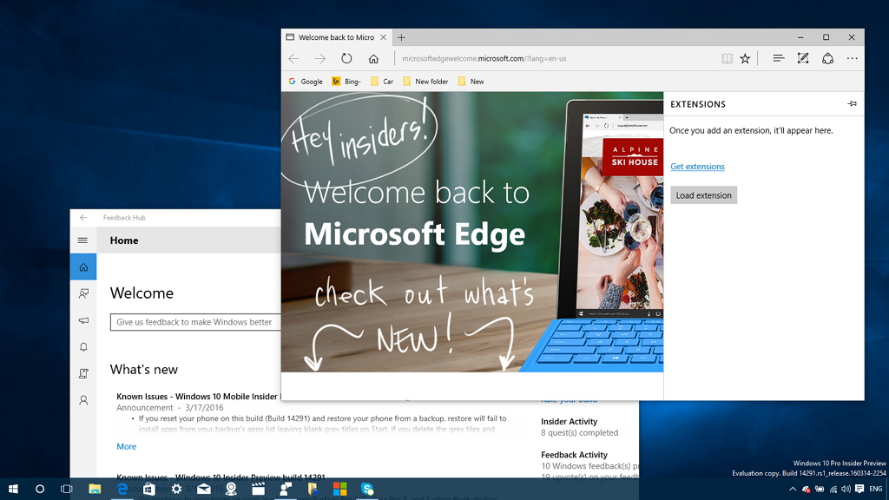Screen dimensions: 889x500
Task: Click the Give us feedback search box
Action: [195, 322]
